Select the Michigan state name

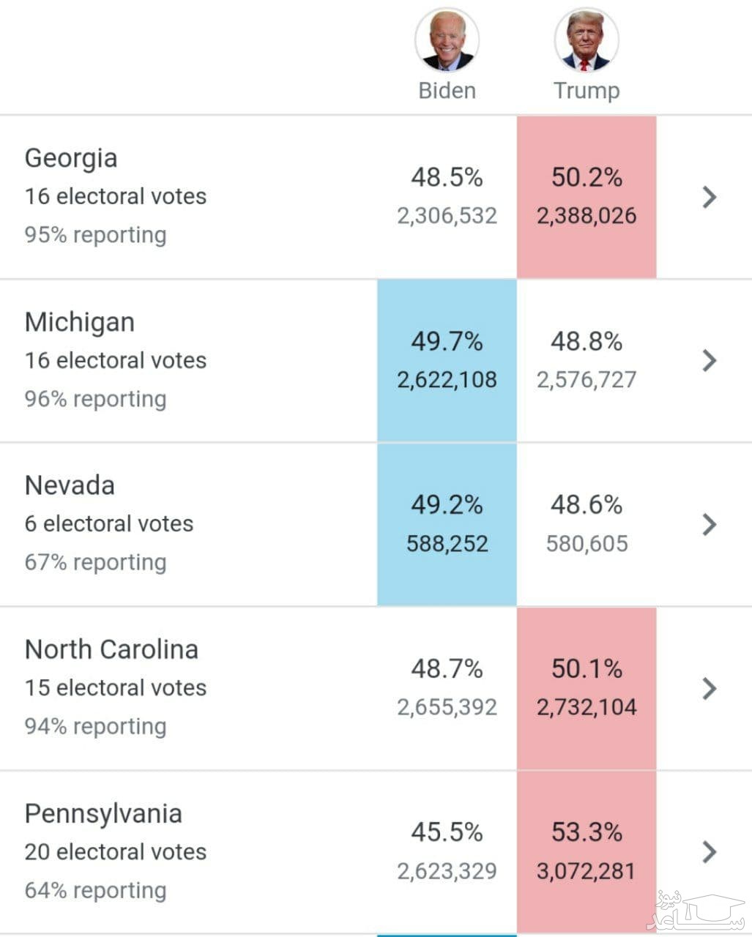[x=80, y=322]
